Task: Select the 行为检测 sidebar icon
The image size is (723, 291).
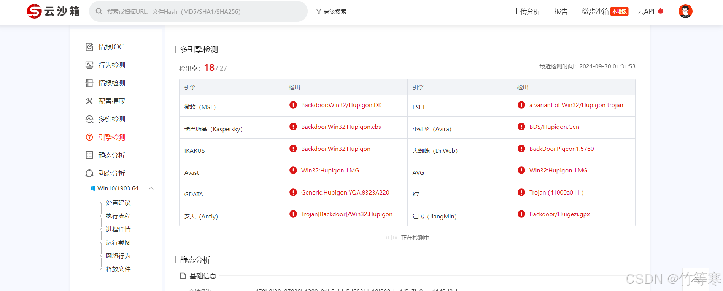Action: click(x=89, y=65)
